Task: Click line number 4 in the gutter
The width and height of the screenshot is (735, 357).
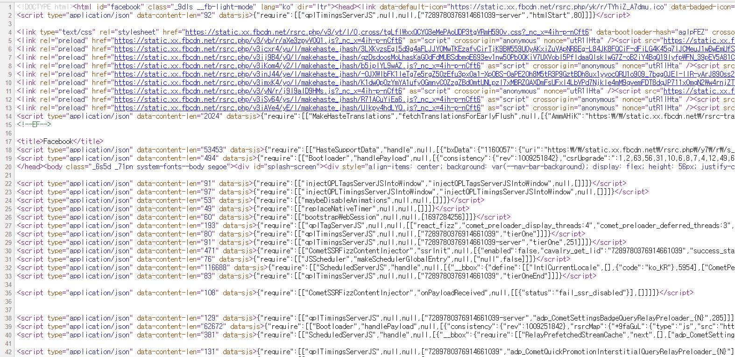Action: click(x=10, y=32)
